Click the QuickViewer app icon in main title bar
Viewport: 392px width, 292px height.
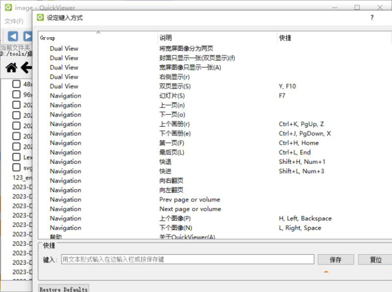coord(8,7)
